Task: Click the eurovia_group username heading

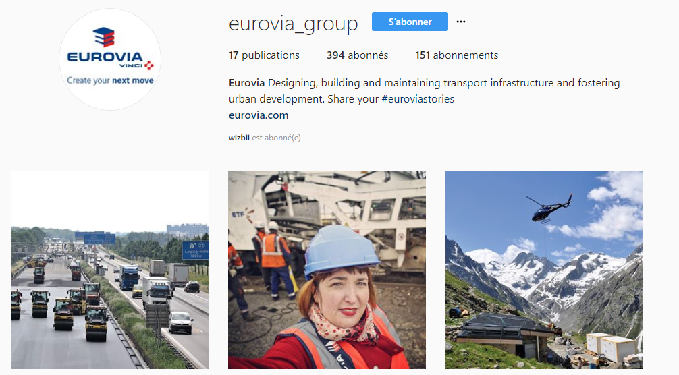Action: pos(293,24)
